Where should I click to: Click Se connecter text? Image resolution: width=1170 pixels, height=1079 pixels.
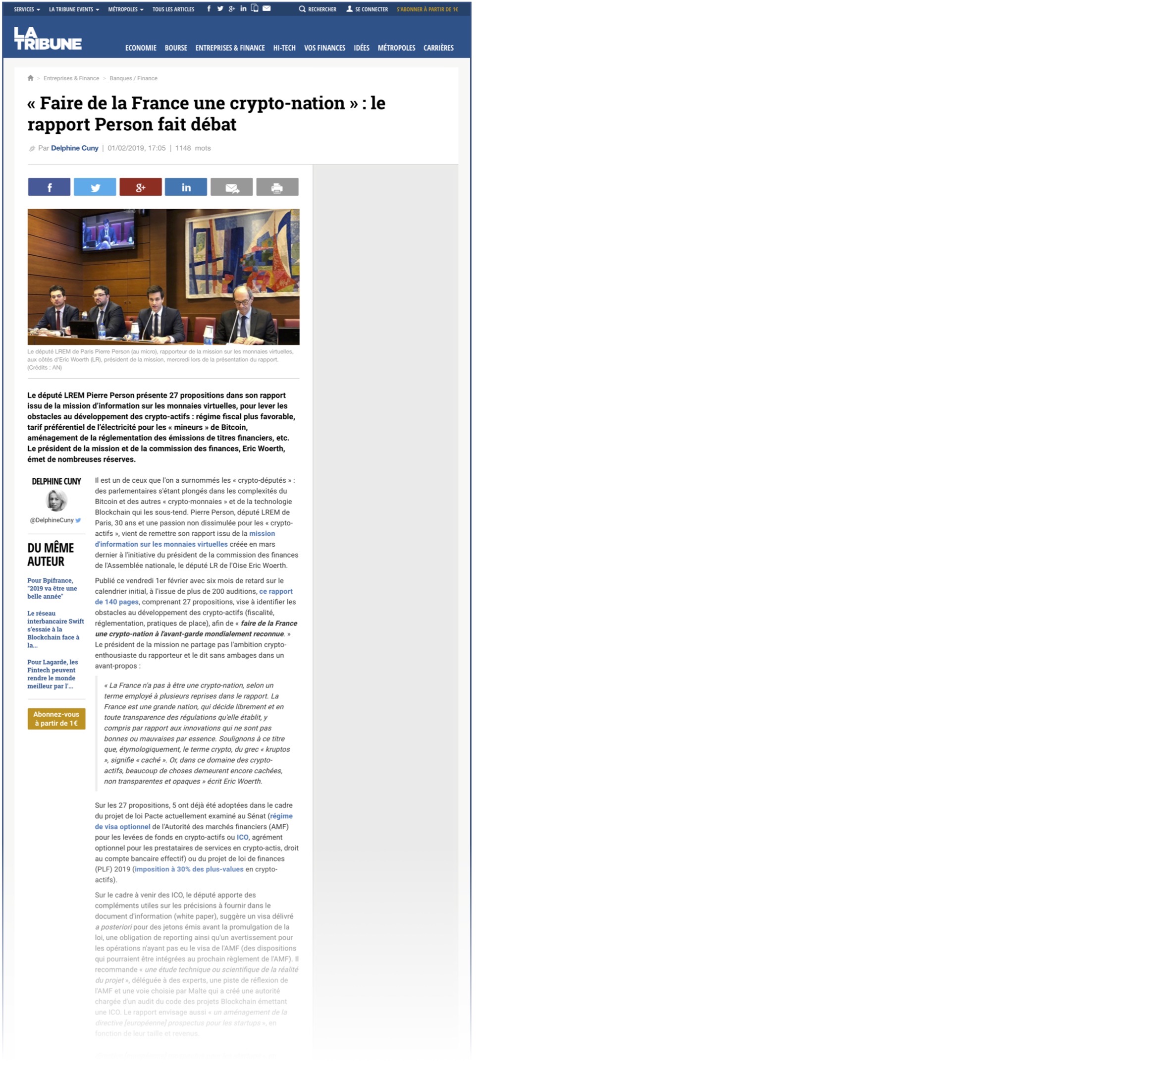pyautogui.click(x=372, y=9)
